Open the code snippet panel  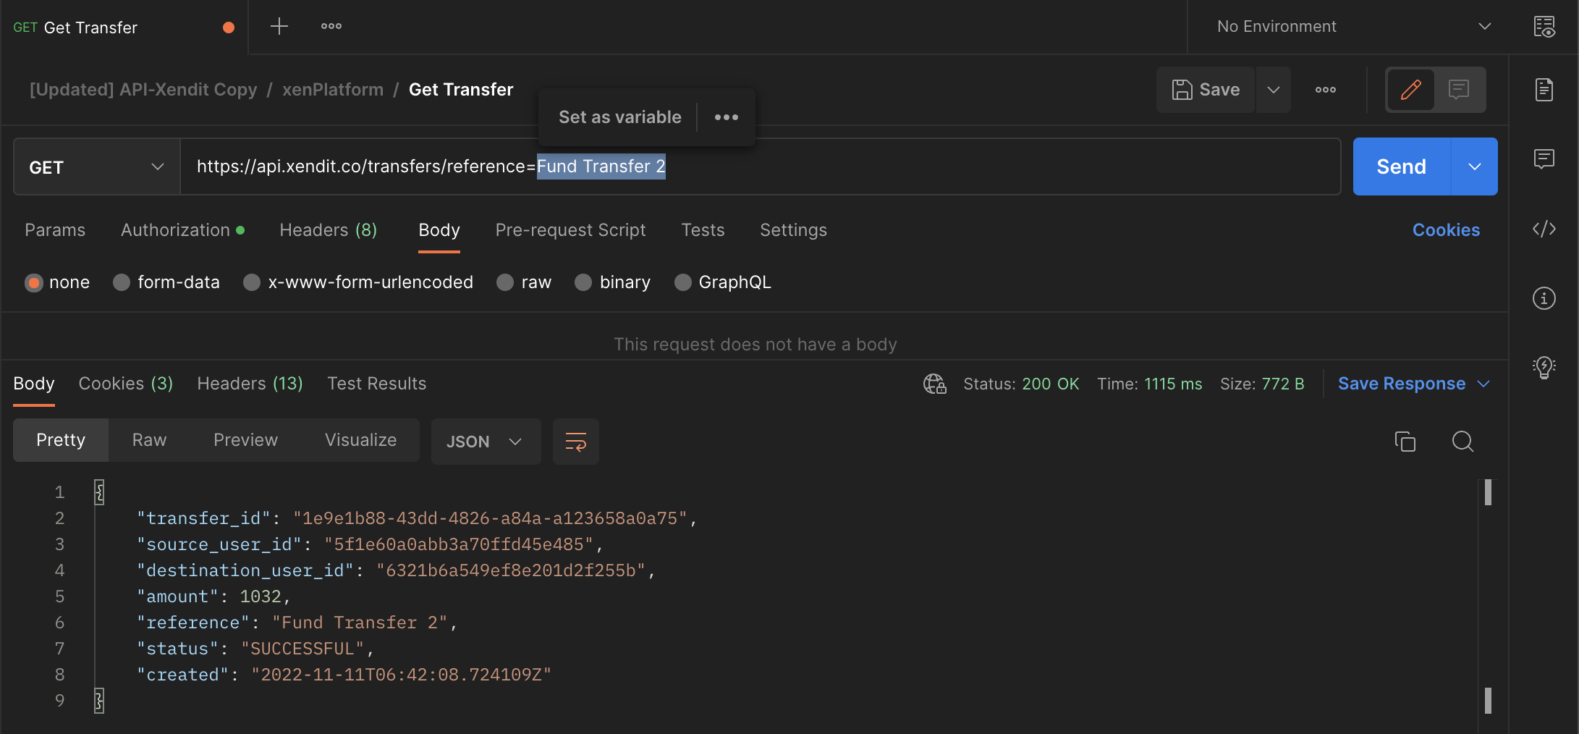tap(1544, 229)
